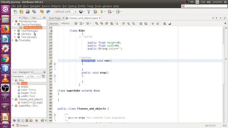Screen dimensions: 228x128
Task: Toggle Show Static Members filter in Navigator
Action: [x=23, y=120]
